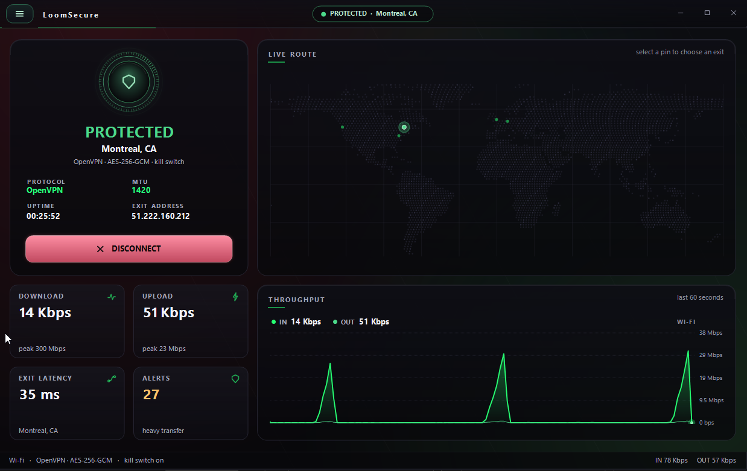The height and width of the screenshot is (471, 747).
Task: Click the OpenVPN · AES-256-GCM · kill switch line
Action: (129, 162)
